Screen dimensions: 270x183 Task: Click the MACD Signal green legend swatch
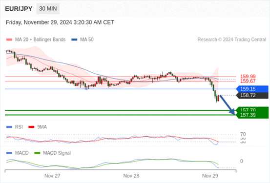(37, 153)
